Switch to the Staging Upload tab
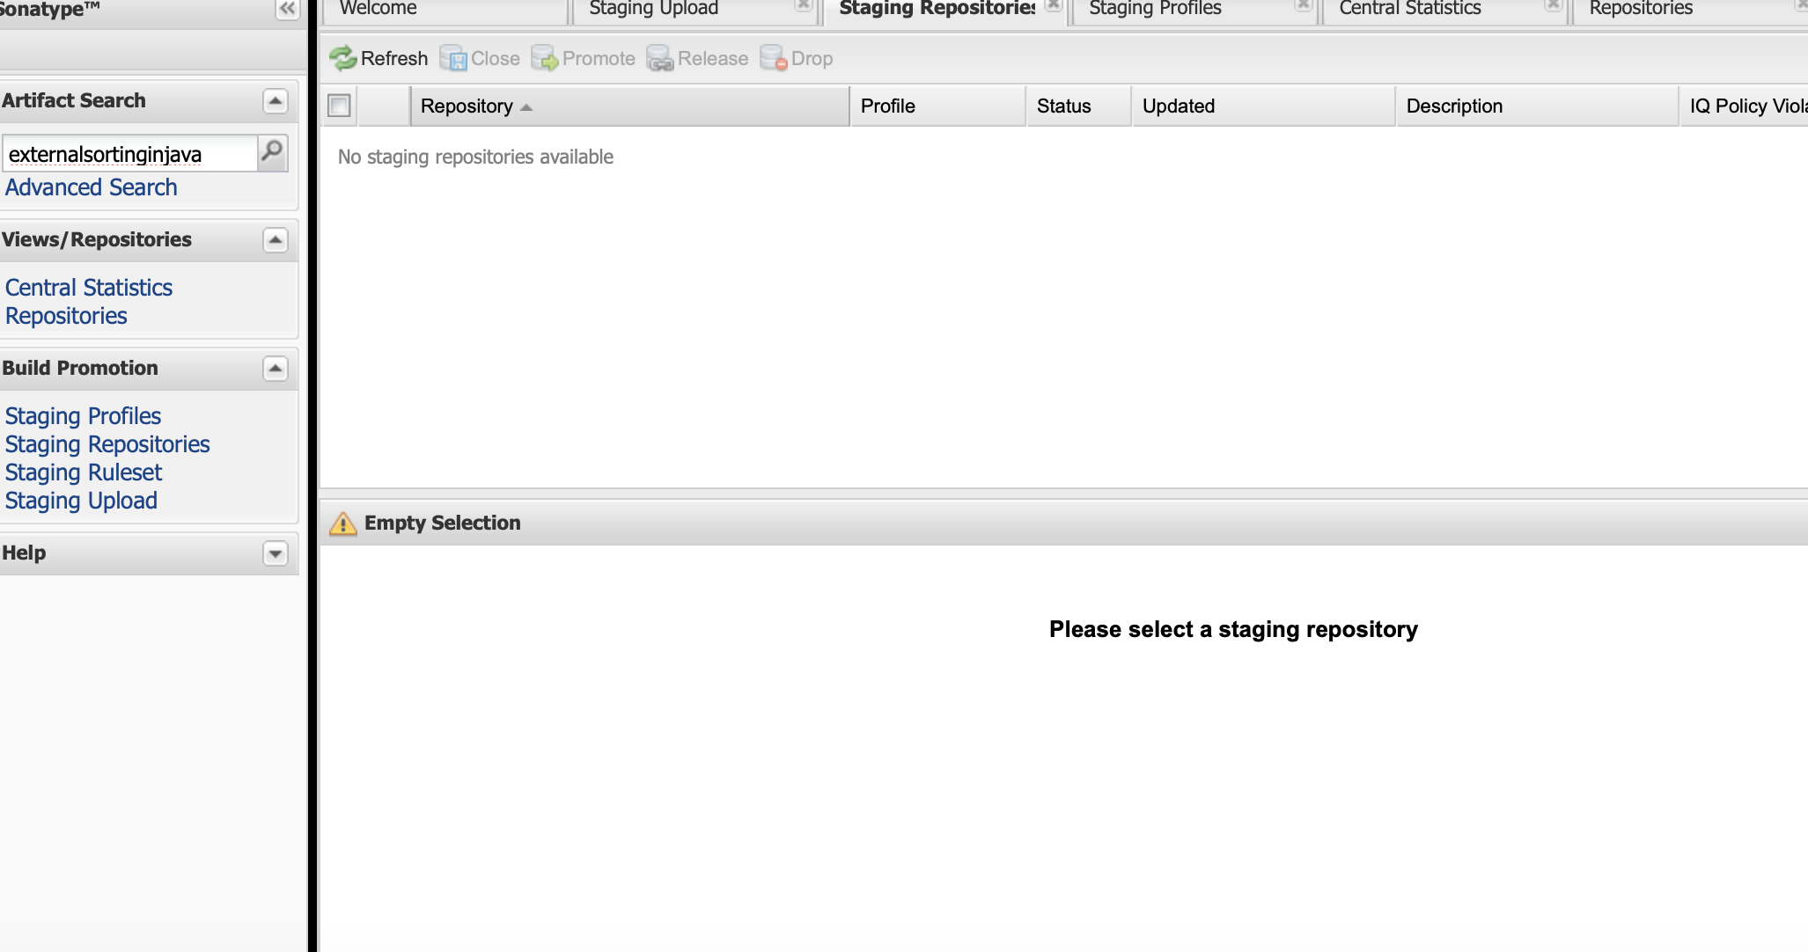The height and width of the screenshot is (952, 1808). (654, 9)
